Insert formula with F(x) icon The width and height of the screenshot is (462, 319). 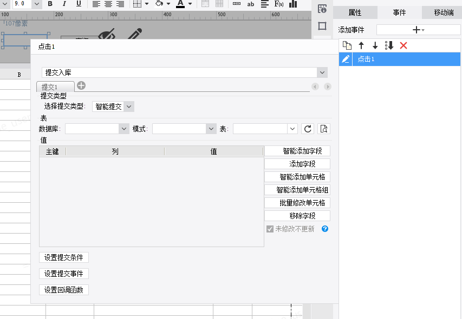(279, 4)
